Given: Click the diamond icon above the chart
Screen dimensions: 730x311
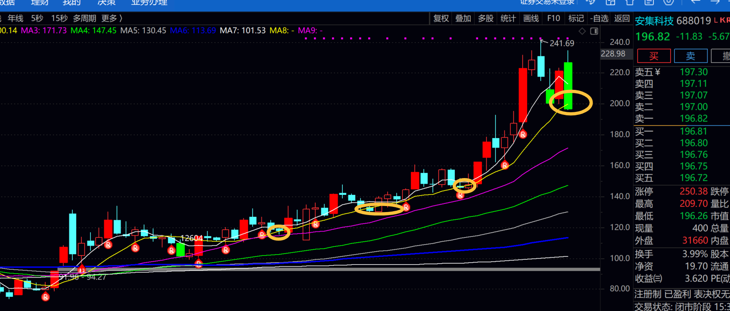Looking at the screenshot, I should pyautogui.click(x=582, y=31).
